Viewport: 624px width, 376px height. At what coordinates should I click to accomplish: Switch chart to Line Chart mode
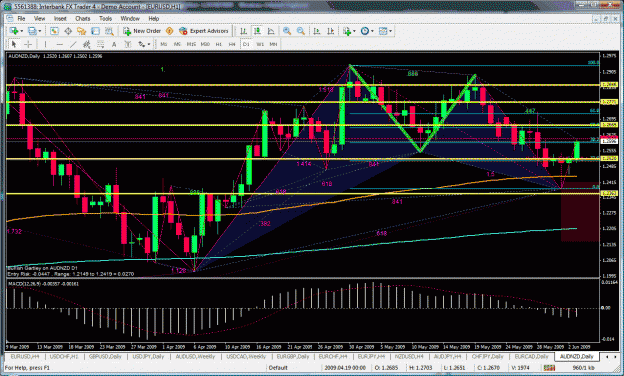[x=271, y=31]
